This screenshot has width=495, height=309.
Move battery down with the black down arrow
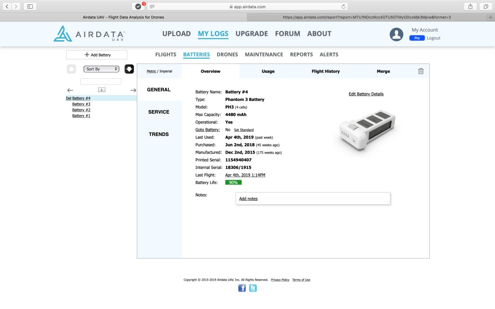pos(129,69)
